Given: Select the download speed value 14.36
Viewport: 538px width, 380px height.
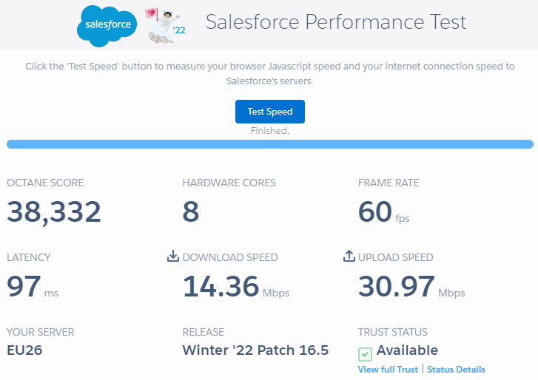Looking at the screenshot, I should (221, 286).
